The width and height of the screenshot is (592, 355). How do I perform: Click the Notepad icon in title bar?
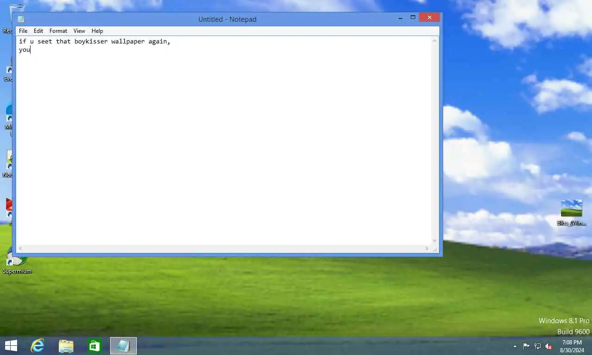(x=21, y=19)
